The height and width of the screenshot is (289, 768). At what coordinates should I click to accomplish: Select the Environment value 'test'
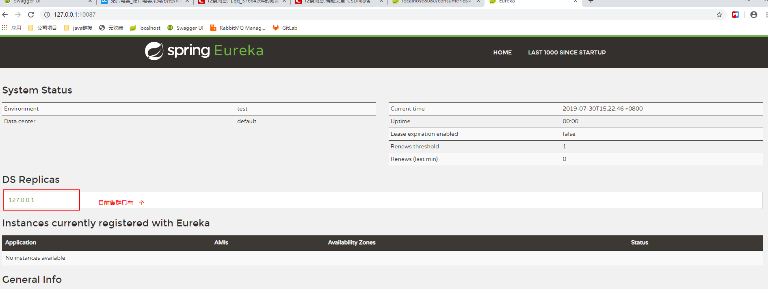242,109
